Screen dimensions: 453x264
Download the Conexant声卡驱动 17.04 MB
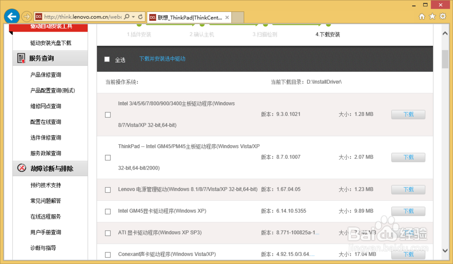pyautogui.click(x=408, y=254)
